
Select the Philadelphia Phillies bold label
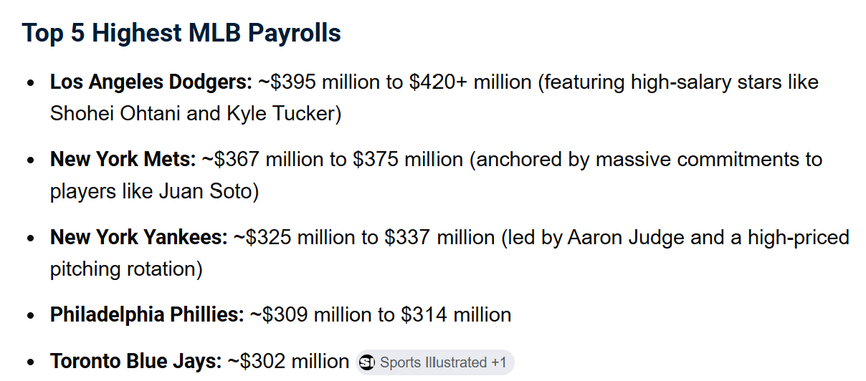[147, 314]
